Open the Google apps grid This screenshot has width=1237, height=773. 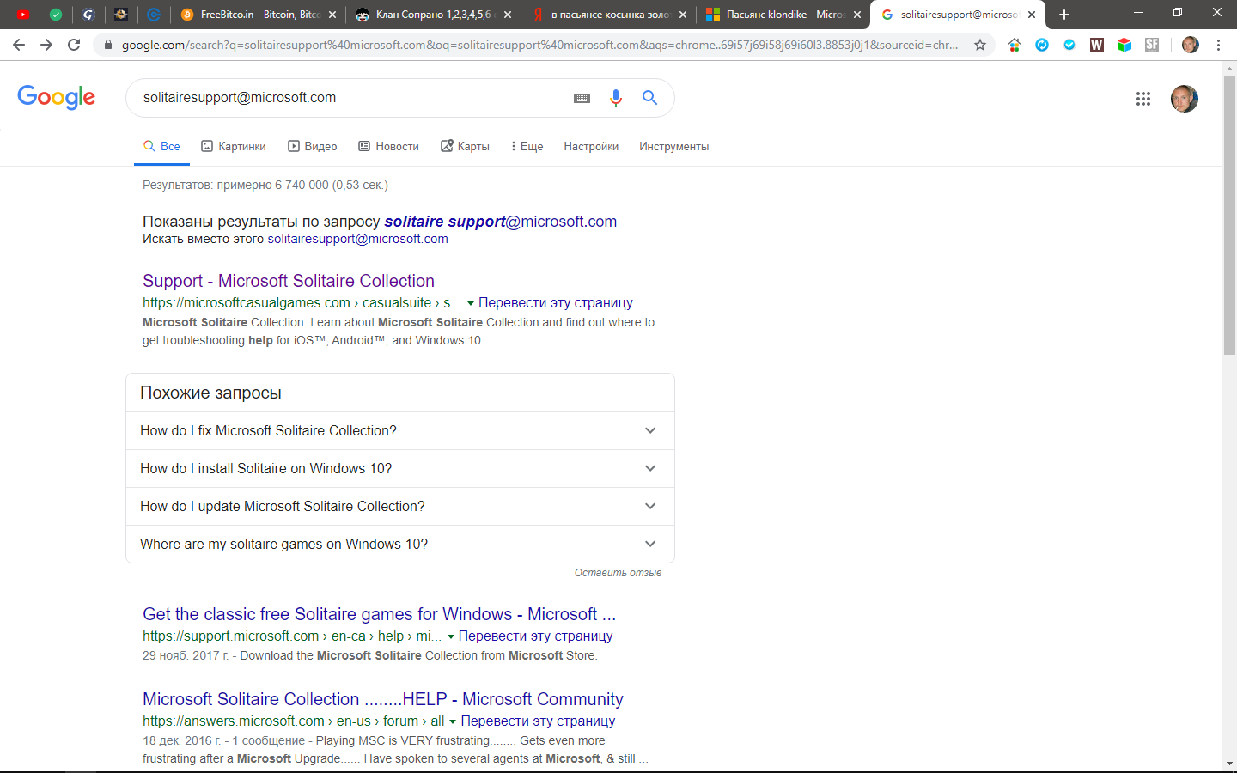click(1143, 99)
